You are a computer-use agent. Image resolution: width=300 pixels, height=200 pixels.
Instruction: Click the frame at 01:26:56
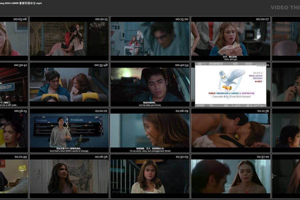(x=69, y=176)
